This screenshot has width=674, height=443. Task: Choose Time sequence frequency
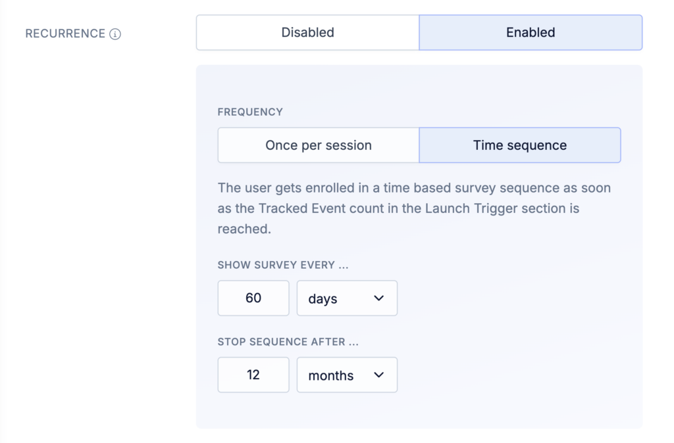click(x=519, y=145)
